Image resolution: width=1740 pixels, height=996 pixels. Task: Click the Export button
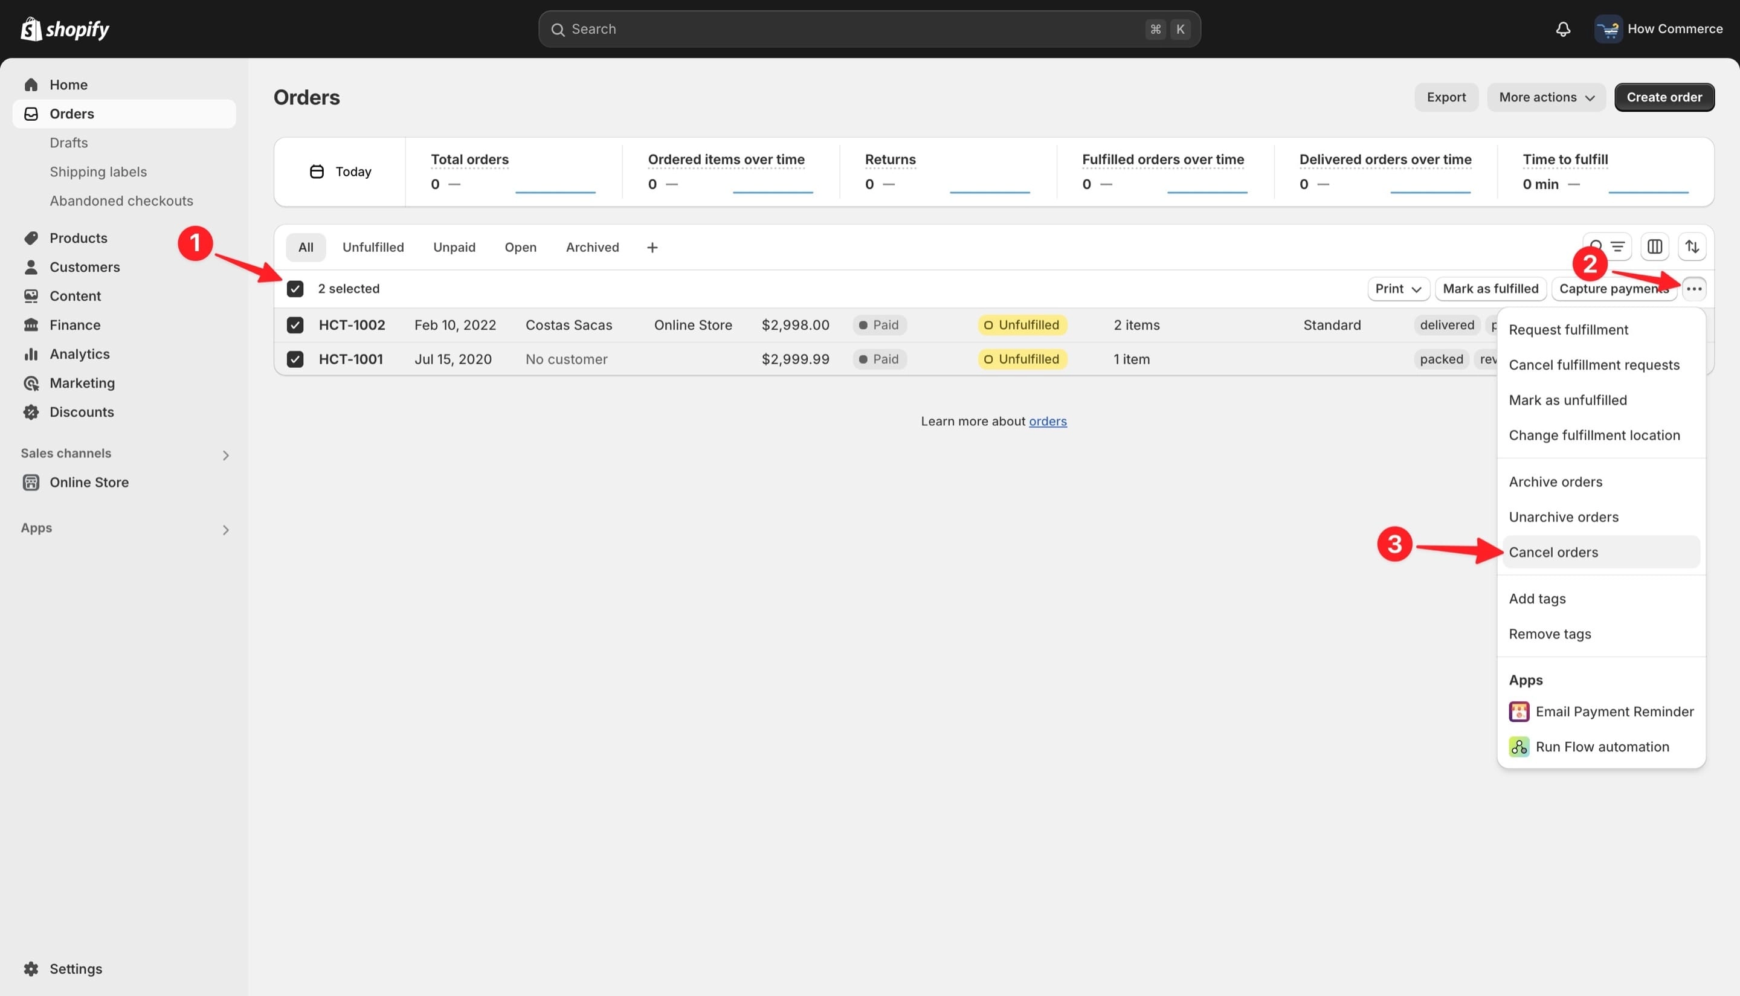point(1446,97)
